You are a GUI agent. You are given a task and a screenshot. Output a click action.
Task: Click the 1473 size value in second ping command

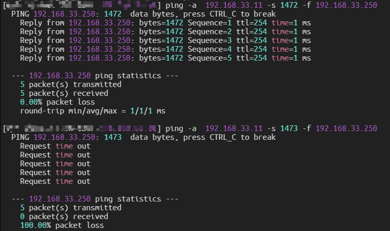pyautogui.click(x=288, y=128)
